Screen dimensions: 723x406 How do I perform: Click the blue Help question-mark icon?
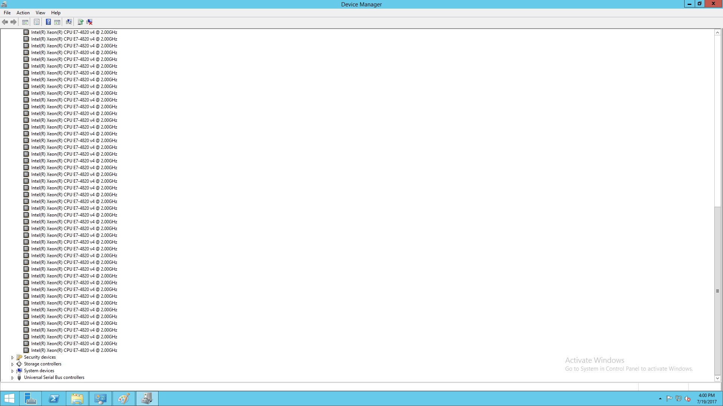[x=48, y=22]
